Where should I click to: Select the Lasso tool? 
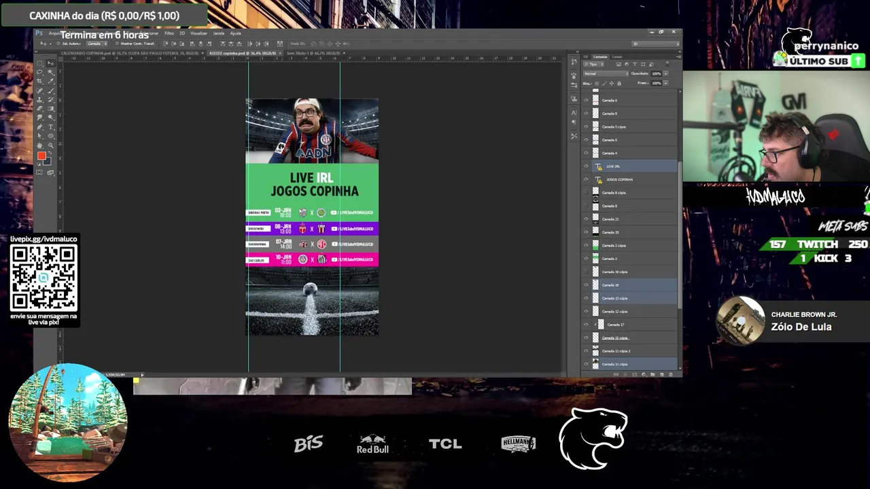point(39,72)
